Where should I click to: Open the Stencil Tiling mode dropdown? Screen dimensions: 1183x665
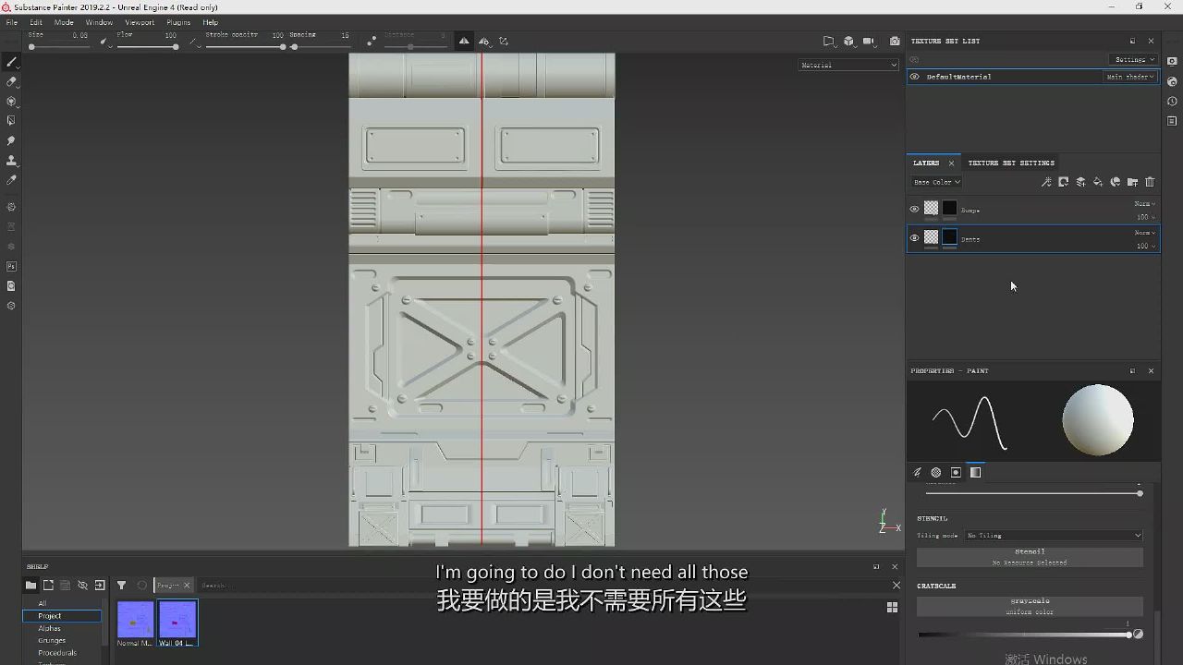[x=1054, y=536]
